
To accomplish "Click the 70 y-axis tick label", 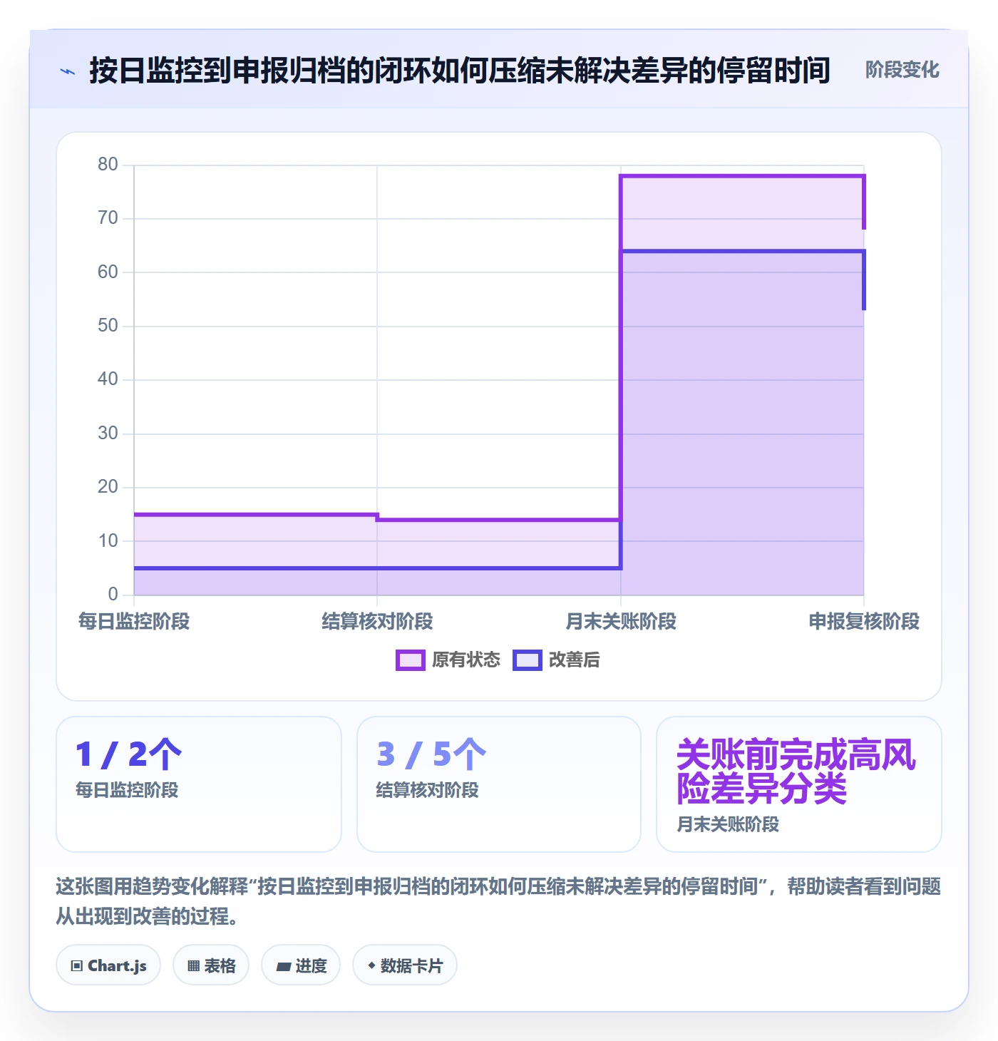I will click(108, 218).
